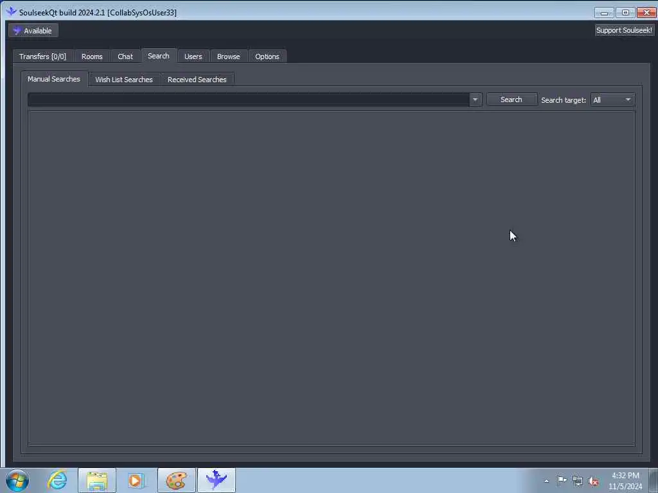Image resolution: width=658 pixels, height=493 pixels.
Task: Open the Browse tab
Action: tap(228, 56)
